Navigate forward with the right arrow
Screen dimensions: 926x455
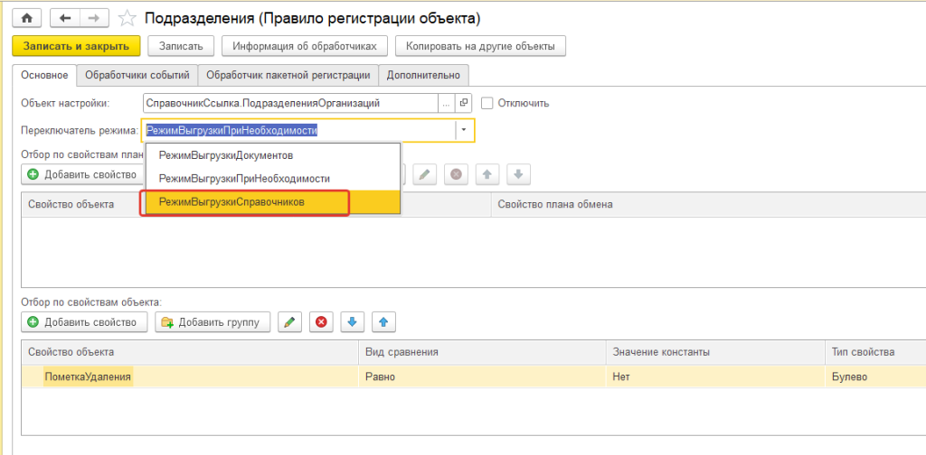point(91,18)
